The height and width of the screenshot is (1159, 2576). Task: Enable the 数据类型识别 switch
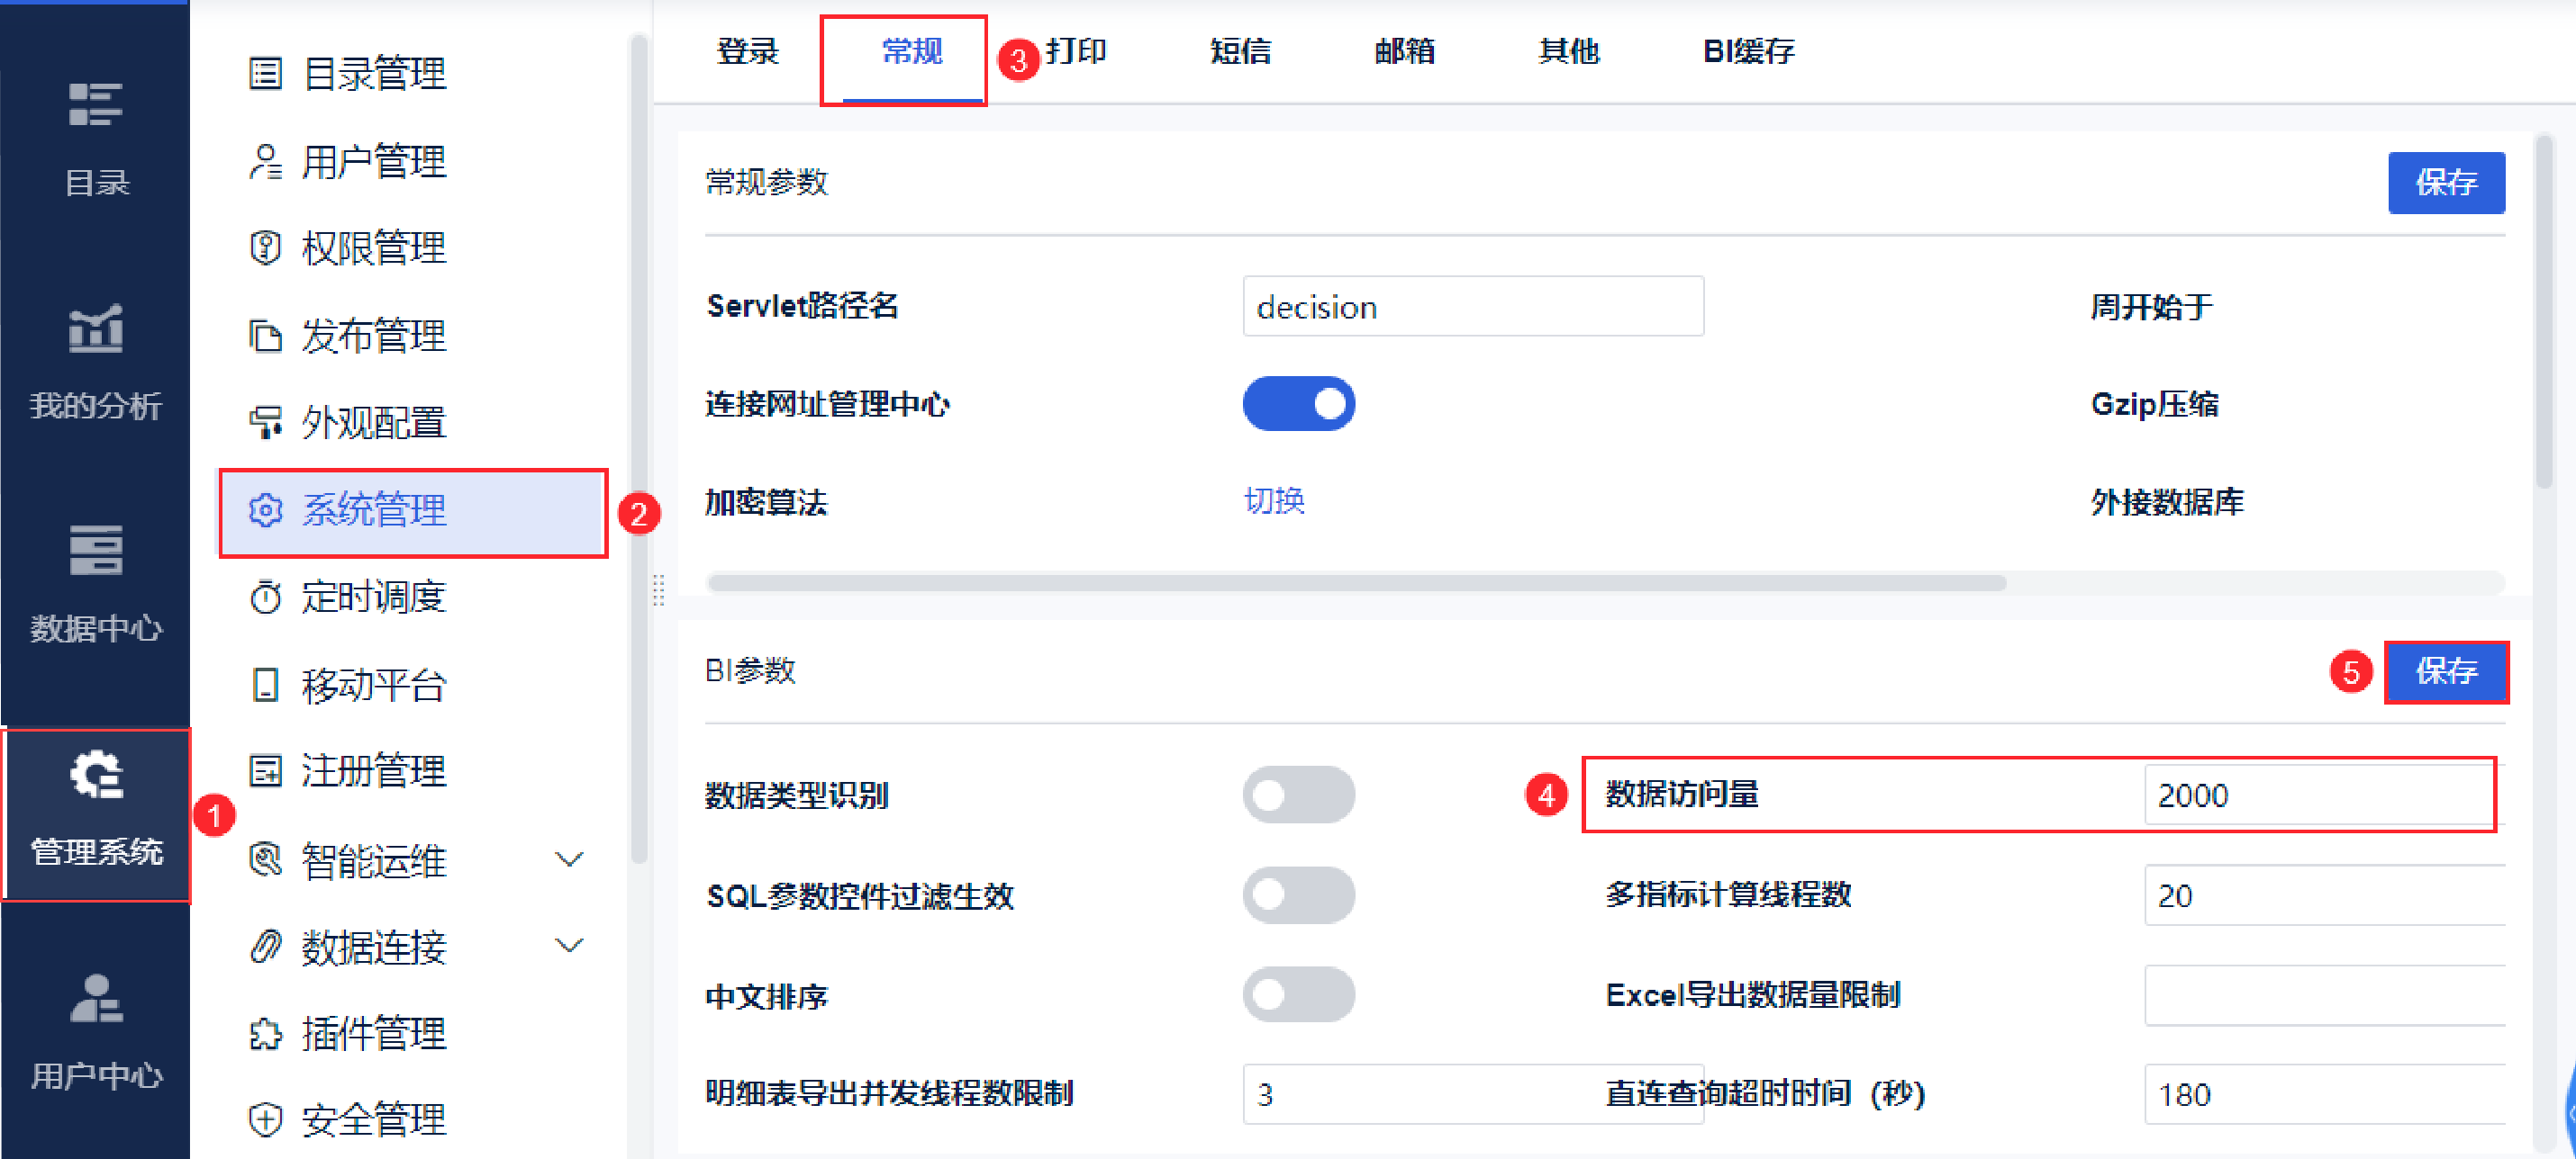tap(1298, 795)
